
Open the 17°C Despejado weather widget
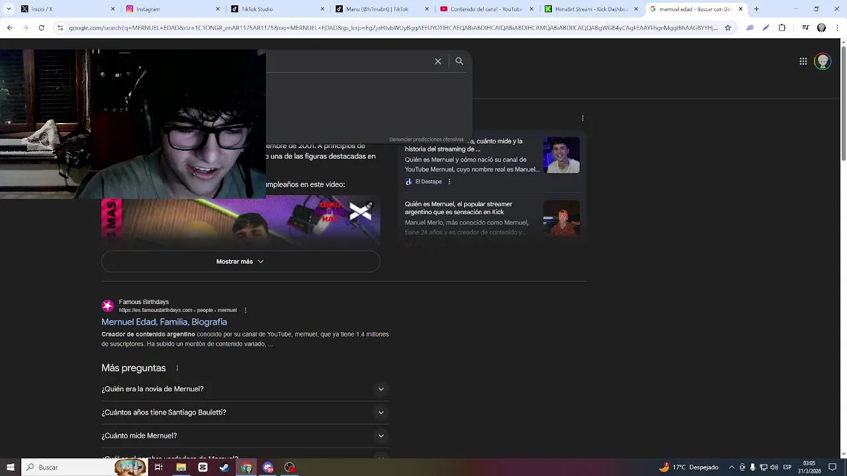[688, 467]
